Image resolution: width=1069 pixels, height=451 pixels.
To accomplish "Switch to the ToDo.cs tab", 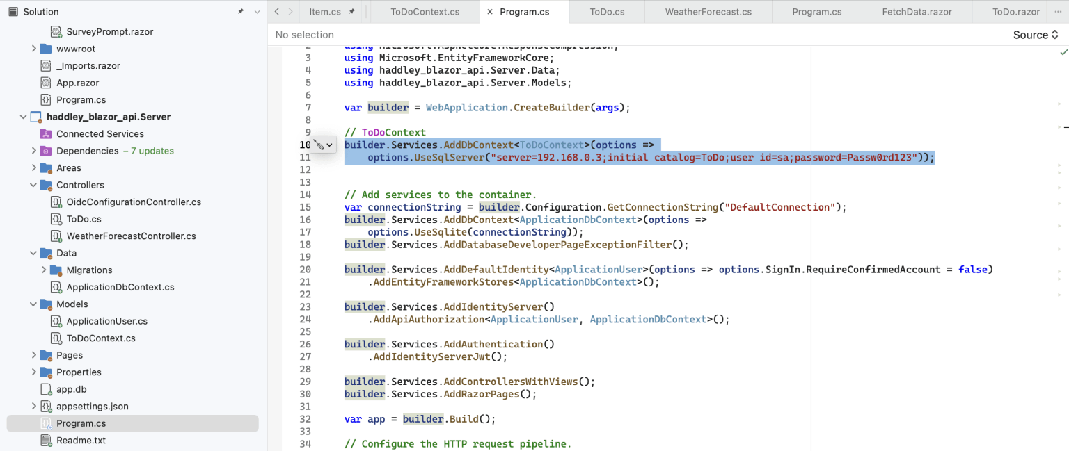I will click(608, 12).
